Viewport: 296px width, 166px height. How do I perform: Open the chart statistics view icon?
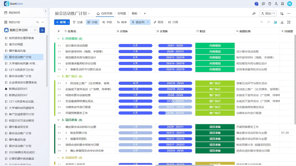[275, 22]
